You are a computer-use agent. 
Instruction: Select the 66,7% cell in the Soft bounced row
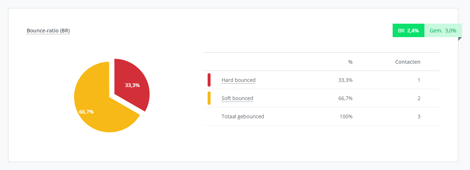click(345, 98)
